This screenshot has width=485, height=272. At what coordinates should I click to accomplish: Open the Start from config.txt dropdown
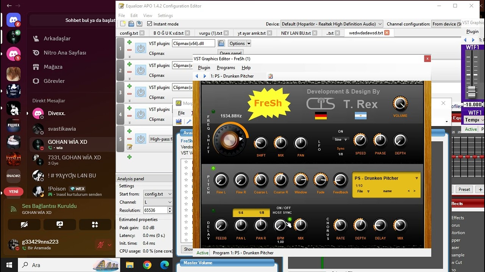point(158,194)
